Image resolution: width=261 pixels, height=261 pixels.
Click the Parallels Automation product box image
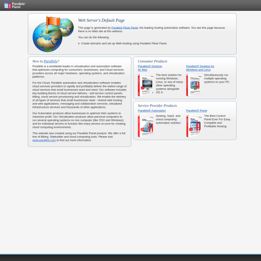pyautogui.click(x=145, y=126)
